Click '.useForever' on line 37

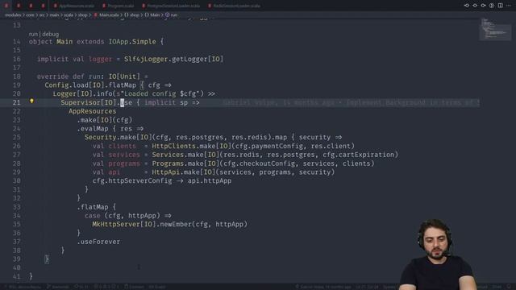coord(98,242)
